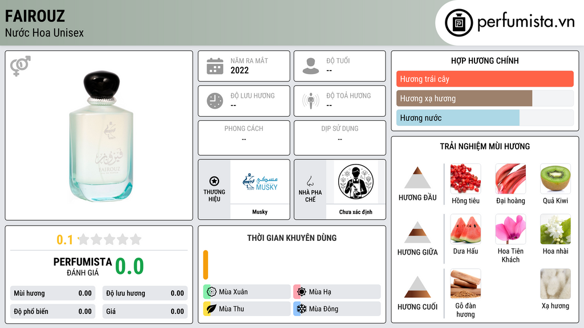The height and width of the screenshot is (328, 584).
Task: Click the Fairouz perfume bottle image
Action: 102,136
